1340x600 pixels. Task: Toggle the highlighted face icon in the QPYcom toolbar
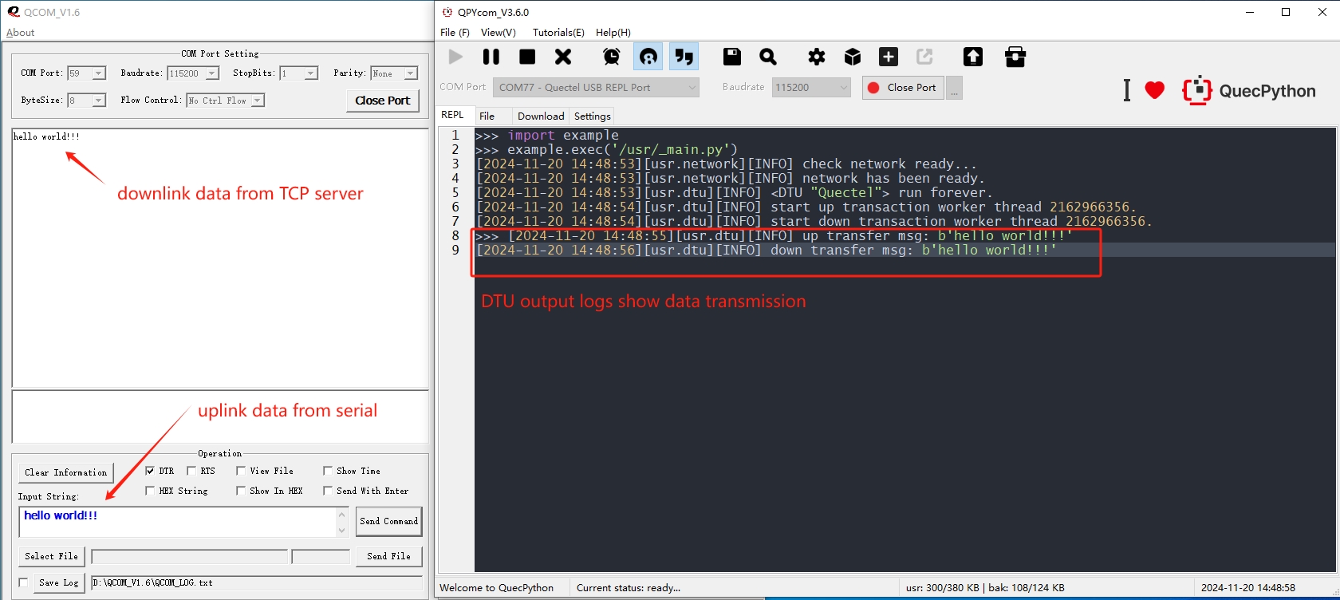tap(648, 57)
